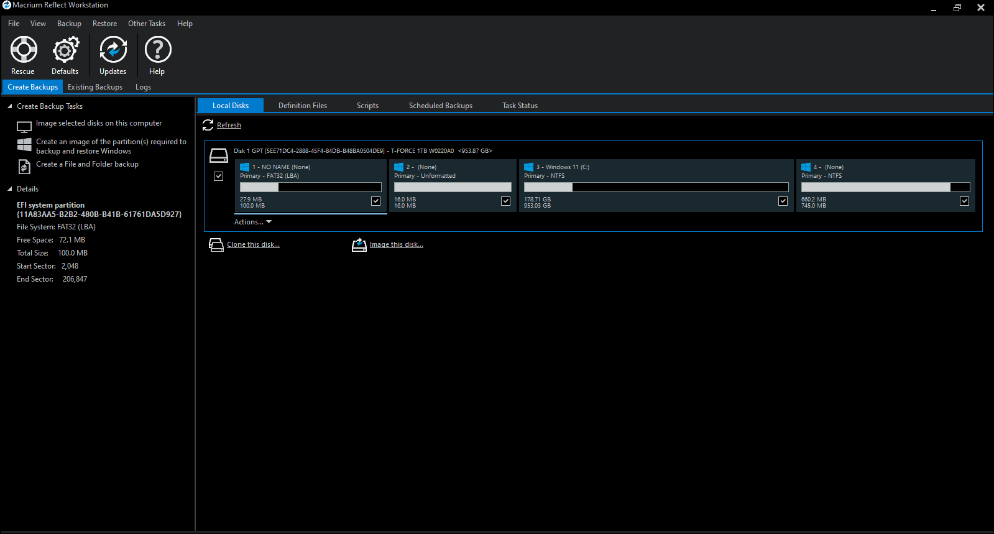Viewport: 994px width, 534px height.
Task: Select the EFI system partition GUID text
Action: (99, 214)
